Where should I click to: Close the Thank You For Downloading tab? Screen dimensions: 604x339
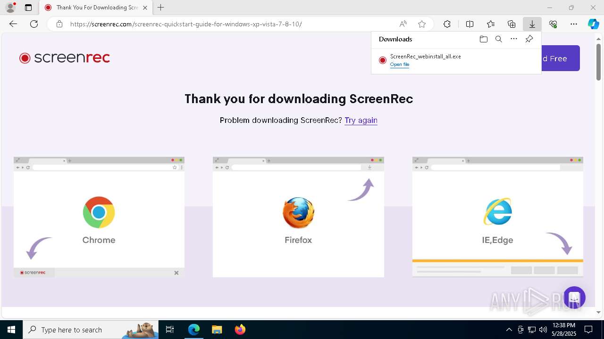click(145, 8)
